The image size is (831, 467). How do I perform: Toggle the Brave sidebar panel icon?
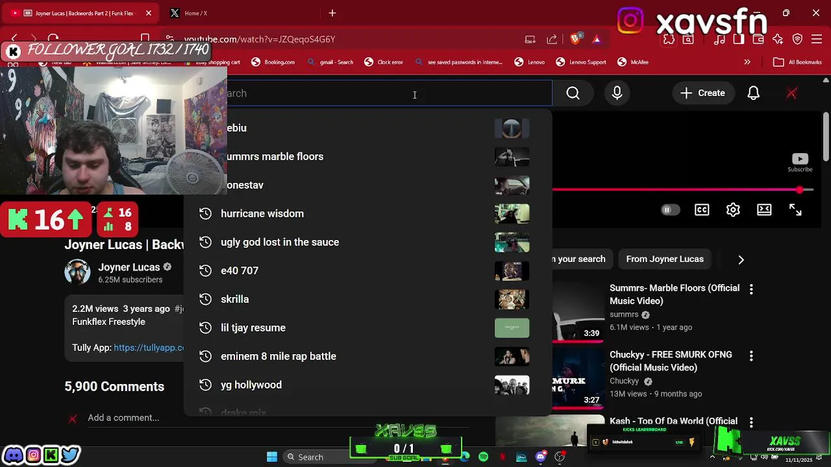click(x=739, y=40)
